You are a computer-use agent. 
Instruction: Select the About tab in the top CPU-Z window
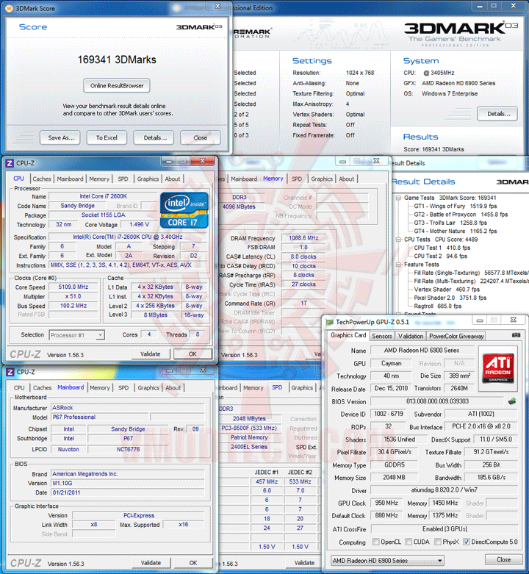pyautogui.click(x=173, y=179)
